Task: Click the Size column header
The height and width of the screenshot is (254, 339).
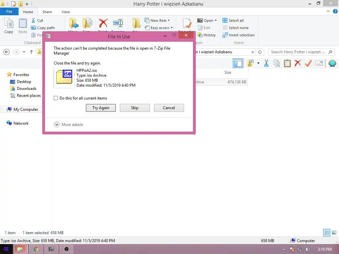Action: point(235,72)
